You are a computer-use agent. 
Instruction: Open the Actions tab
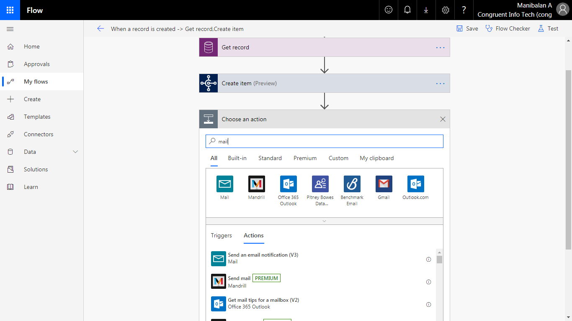coord(254,236)
